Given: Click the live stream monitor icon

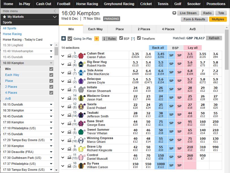Looking at the screenshot, I should (x=174, y=13).
